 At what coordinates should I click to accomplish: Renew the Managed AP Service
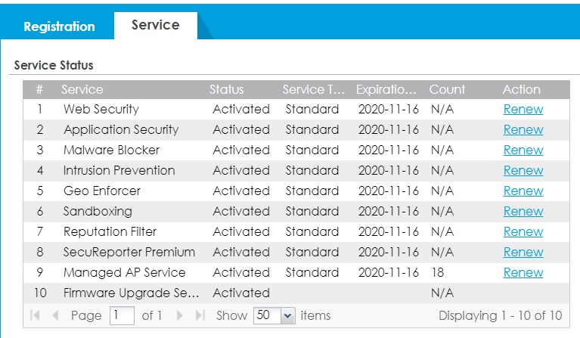click(523, 272)
